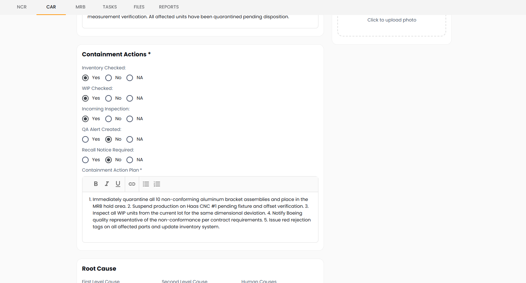Select NA for WIP Checked

(x=130, y=98)
